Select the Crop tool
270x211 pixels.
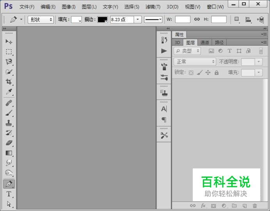coord(9,82)
